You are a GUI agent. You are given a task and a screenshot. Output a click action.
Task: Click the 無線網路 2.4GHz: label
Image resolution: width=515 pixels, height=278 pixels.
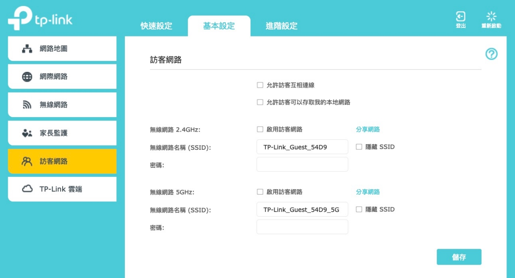[175, 130]
